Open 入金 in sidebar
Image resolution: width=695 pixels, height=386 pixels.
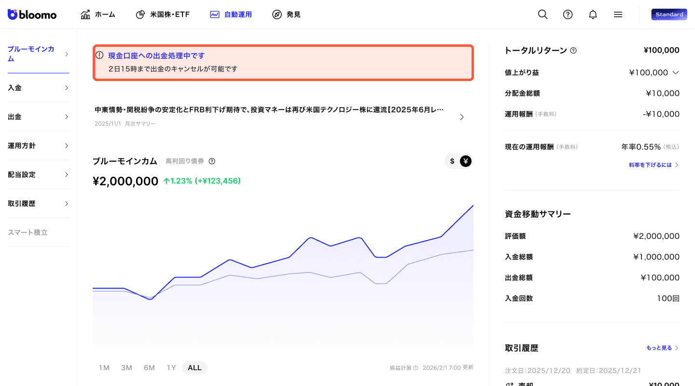pyautogui.click(x=39, y=88)
